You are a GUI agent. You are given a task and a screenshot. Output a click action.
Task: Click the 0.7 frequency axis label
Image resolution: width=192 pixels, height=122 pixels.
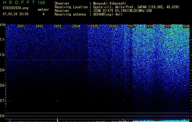(2, 101)
